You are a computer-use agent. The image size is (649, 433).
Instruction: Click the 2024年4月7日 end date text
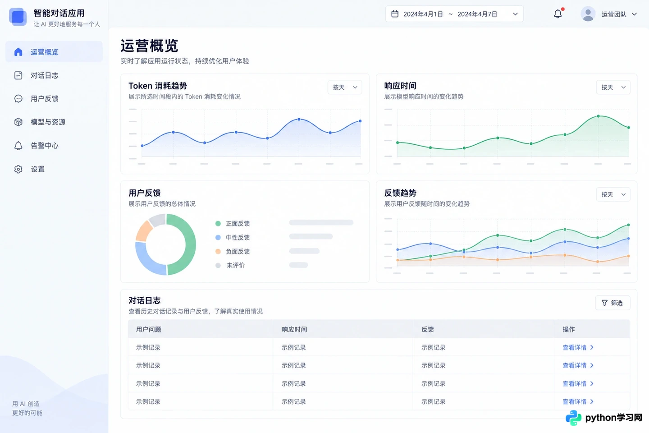477,14
